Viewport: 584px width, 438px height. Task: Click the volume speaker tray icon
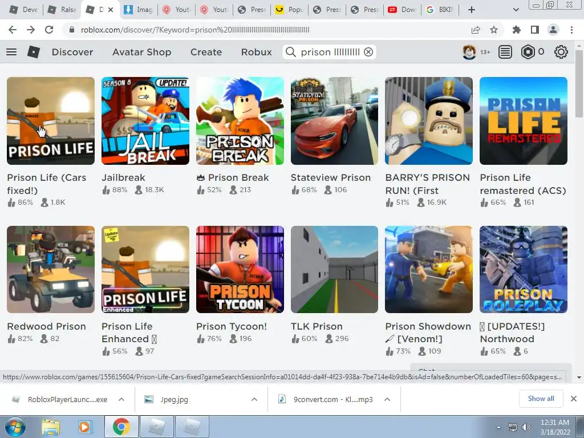(526, 427)
